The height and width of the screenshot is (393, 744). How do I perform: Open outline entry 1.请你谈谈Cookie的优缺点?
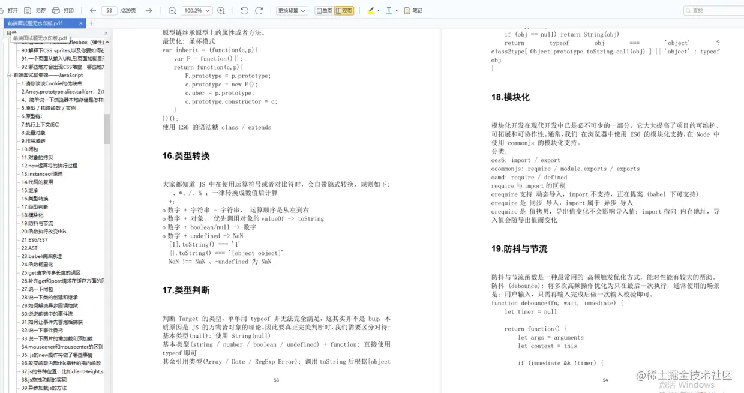[52, 83]
